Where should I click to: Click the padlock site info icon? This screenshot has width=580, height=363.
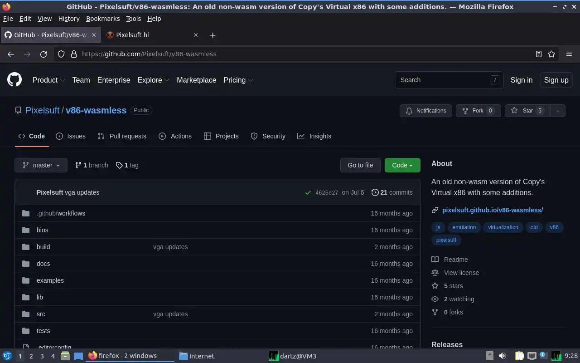point(74,54)
